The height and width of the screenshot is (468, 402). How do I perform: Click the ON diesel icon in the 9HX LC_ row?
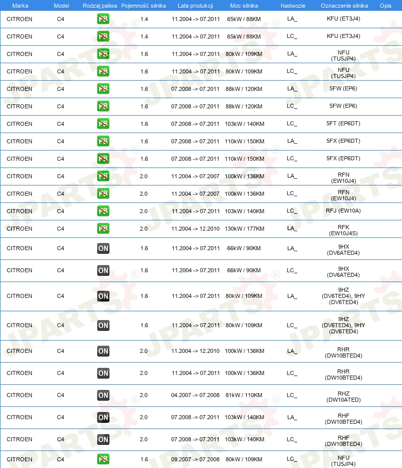click(x=103, y=270)
